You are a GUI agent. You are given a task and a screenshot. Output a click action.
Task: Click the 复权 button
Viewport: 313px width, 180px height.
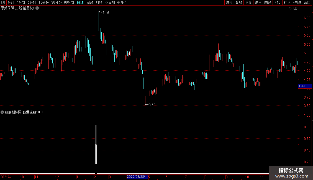pos(229,2)
